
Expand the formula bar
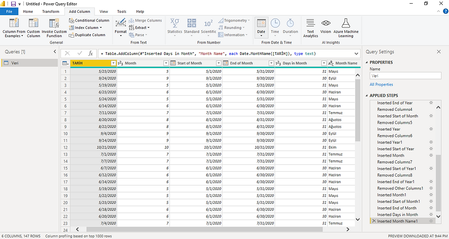click(x=356, y=54)
